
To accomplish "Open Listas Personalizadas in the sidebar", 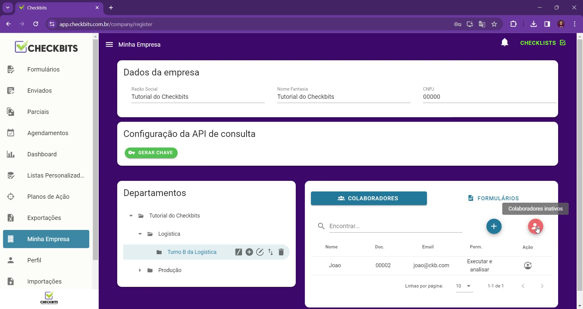I will click(x=46, y=175).
